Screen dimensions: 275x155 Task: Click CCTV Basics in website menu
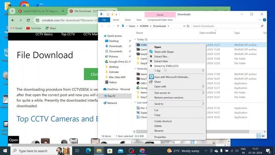(x=44, y=34)
